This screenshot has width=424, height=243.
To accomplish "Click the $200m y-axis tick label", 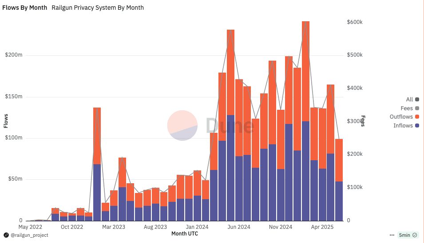I will point(13,55).
